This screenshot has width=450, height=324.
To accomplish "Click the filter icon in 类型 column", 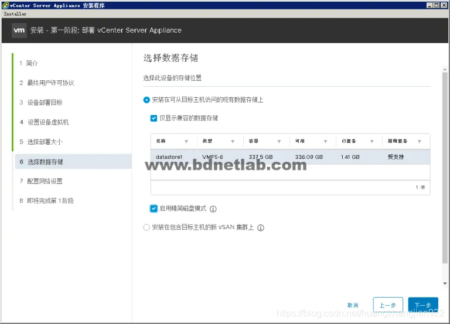I will pos(233,141).
